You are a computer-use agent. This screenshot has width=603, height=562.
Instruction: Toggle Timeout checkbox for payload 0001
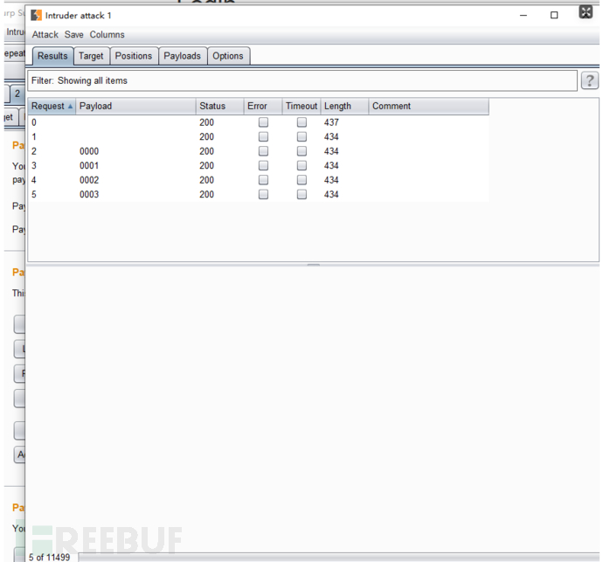click(x=301, y=166)
